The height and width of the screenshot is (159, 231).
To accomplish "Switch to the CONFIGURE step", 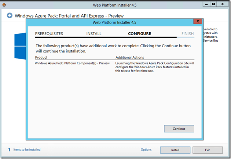I will tap(139, 34).
